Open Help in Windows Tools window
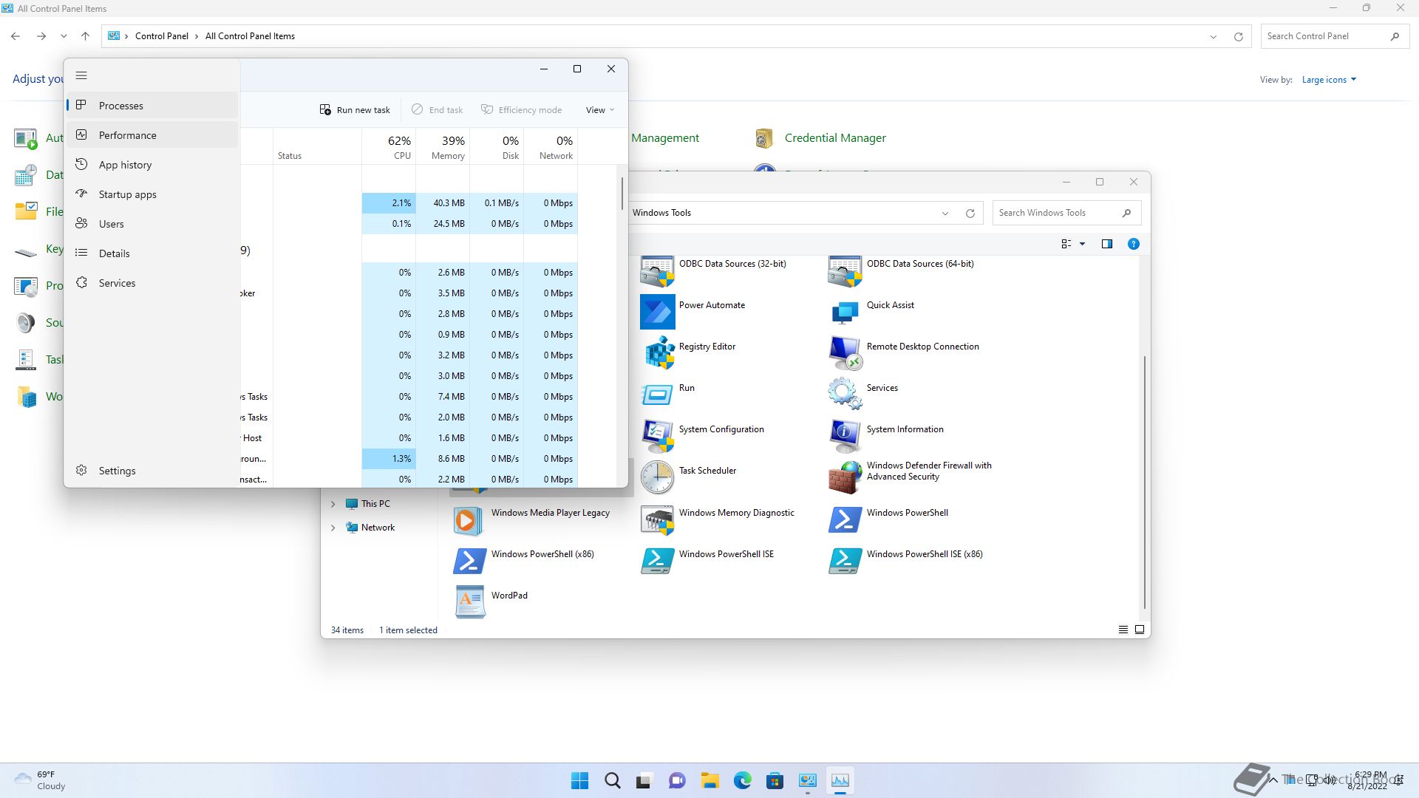The width and height of the screenshot is (1419, 798). (1133, 244)
